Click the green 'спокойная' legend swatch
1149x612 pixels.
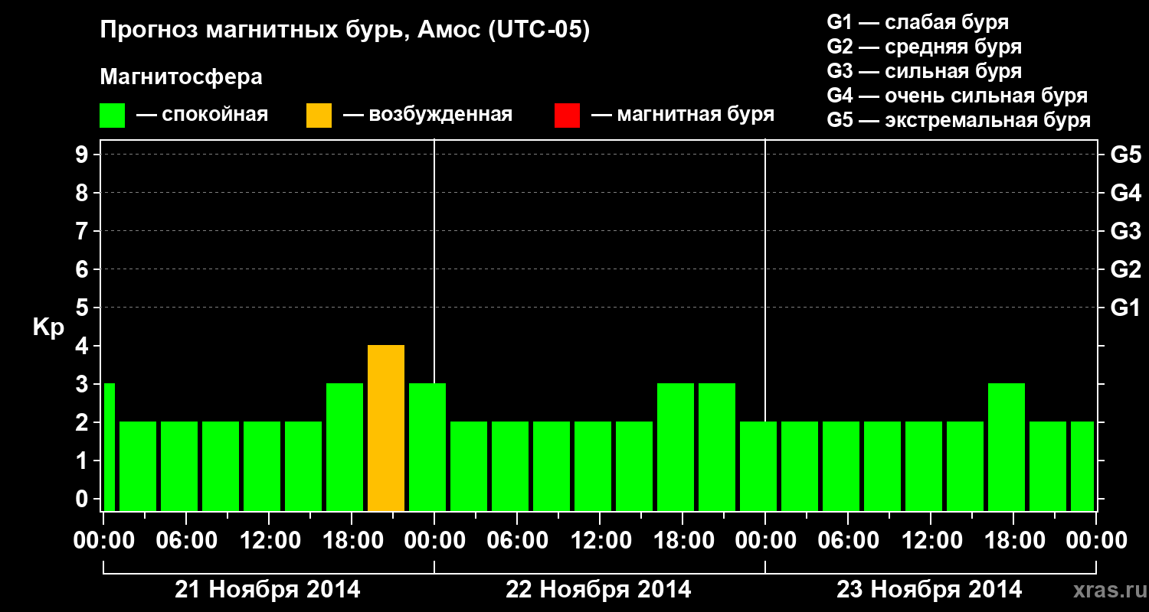[112, 116]
